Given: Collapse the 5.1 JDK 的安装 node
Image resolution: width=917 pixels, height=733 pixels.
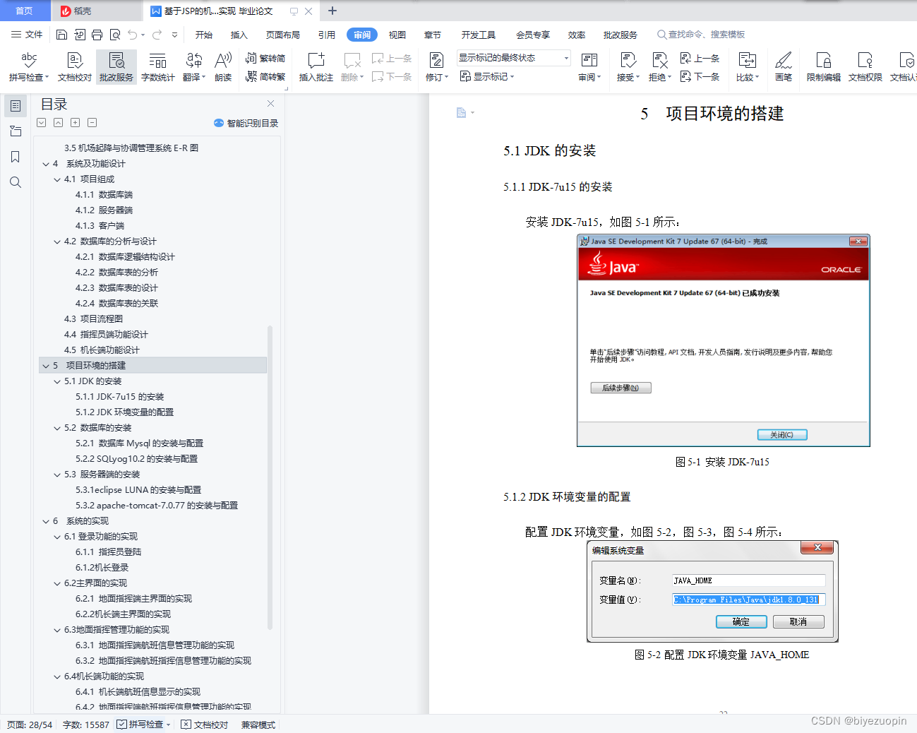Looking at the screenshot, I should coord(57,381).
